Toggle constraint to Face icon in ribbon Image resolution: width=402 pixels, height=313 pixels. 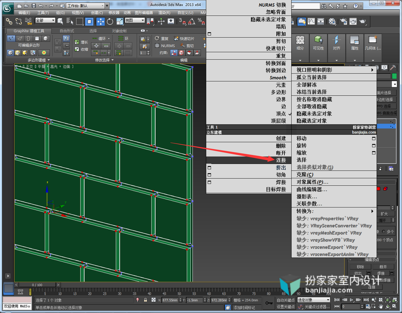(189, 53)
